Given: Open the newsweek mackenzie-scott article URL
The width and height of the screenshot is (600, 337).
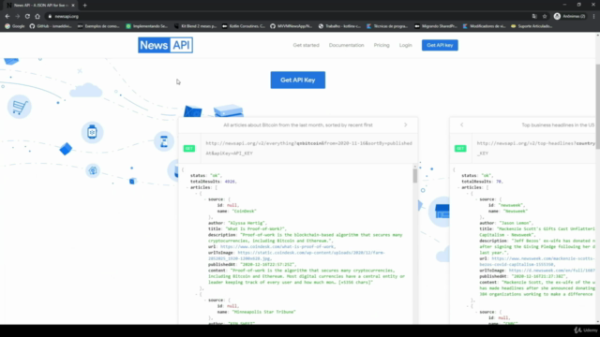Looking at the screenshot, I should coord(537,261).
